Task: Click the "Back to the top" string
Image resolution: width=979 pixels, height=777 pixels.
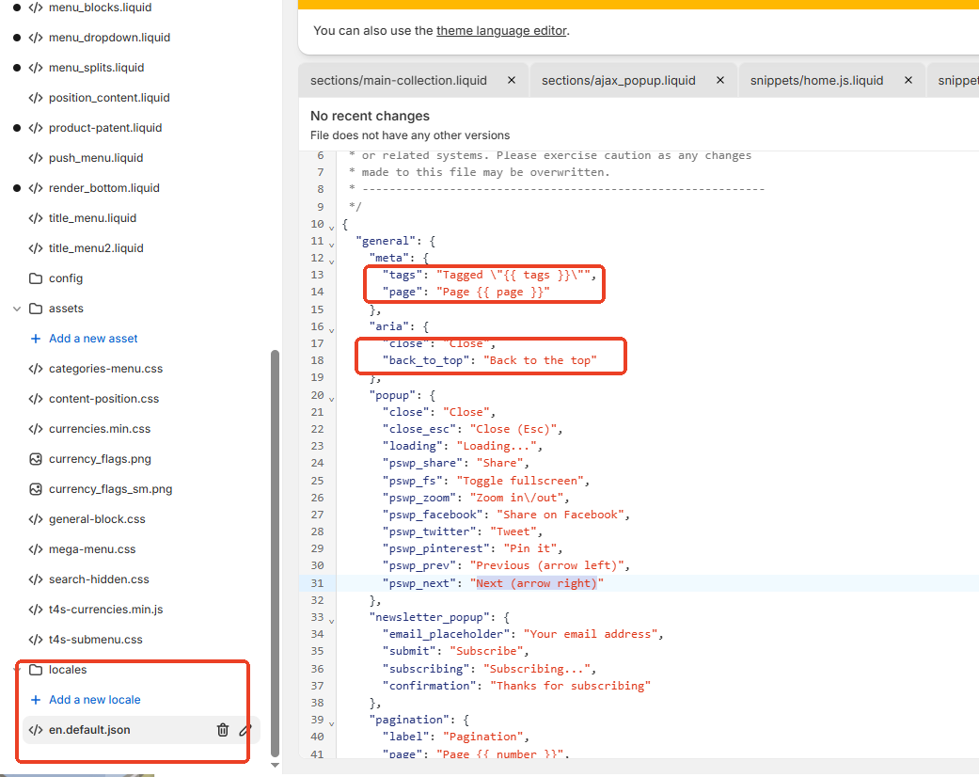Action: tap(540, 360)
